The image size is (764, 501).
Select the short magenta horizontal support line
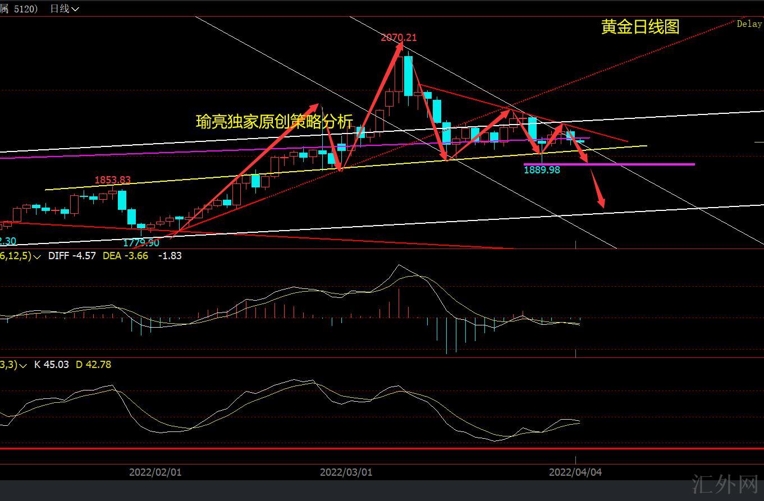click(640, 164)
